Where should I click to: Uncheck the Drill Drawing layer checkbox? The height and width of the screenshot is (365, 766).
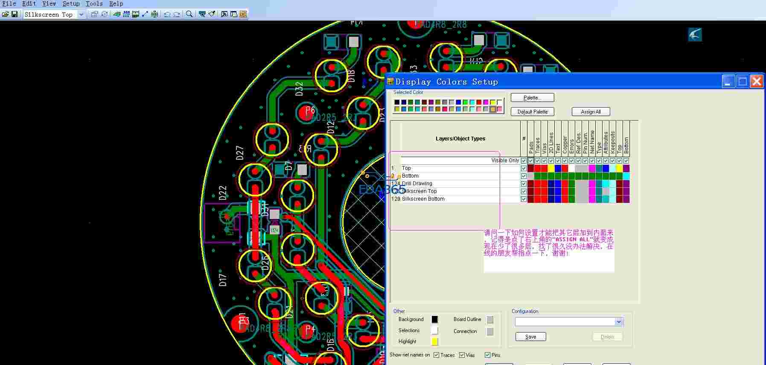pyautogui.click(x=524, y=184)
